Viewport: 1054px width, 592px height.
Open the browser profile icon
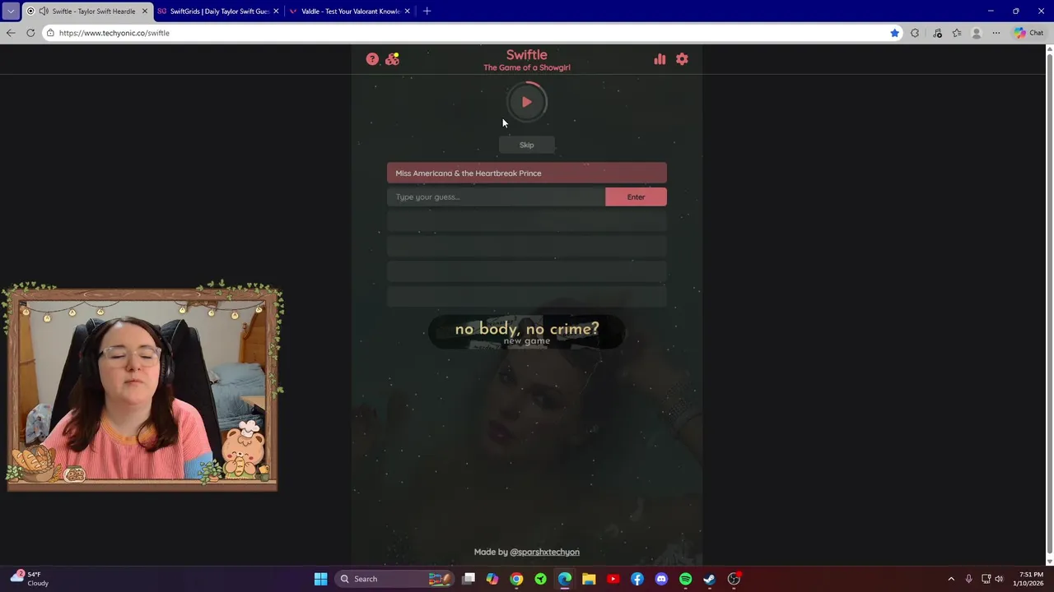click(x=977, y=33)
